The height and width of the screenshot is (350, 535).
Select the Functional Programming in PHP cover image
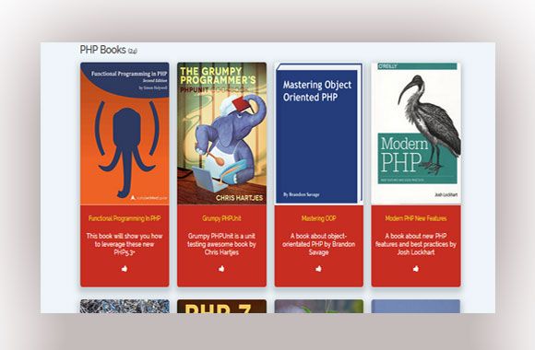tap(125, 134)
